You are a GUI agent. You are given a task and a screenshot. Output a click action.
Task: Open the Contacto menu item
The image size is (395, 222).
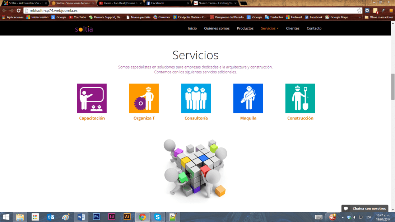click(314, 28)
